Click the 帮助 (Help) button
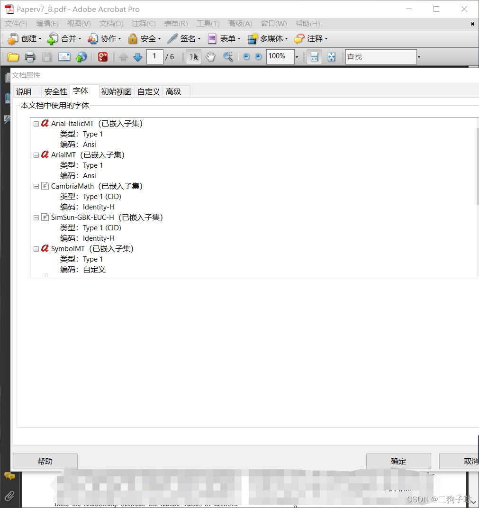479x508 pixels. point(45,461)
